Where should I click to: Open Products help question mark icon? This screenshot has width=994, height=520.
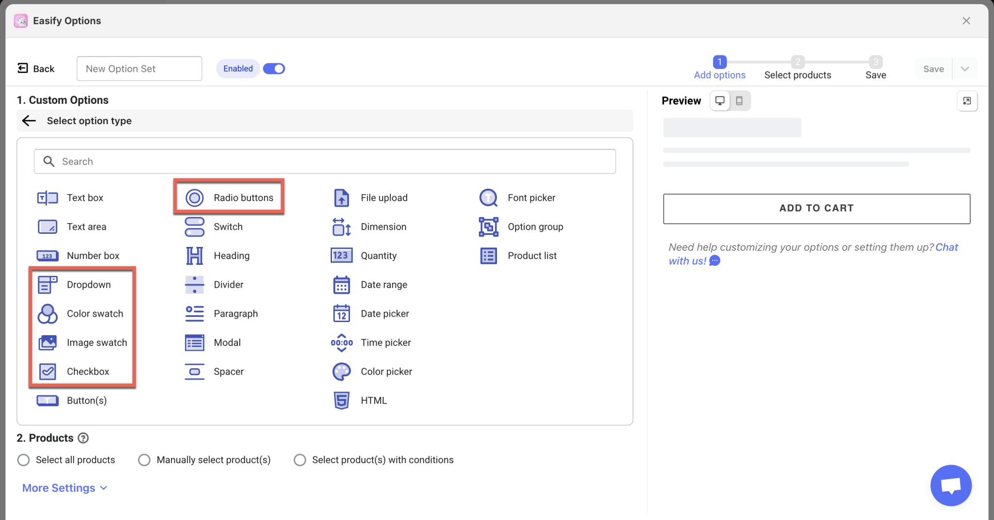[83, 438]
